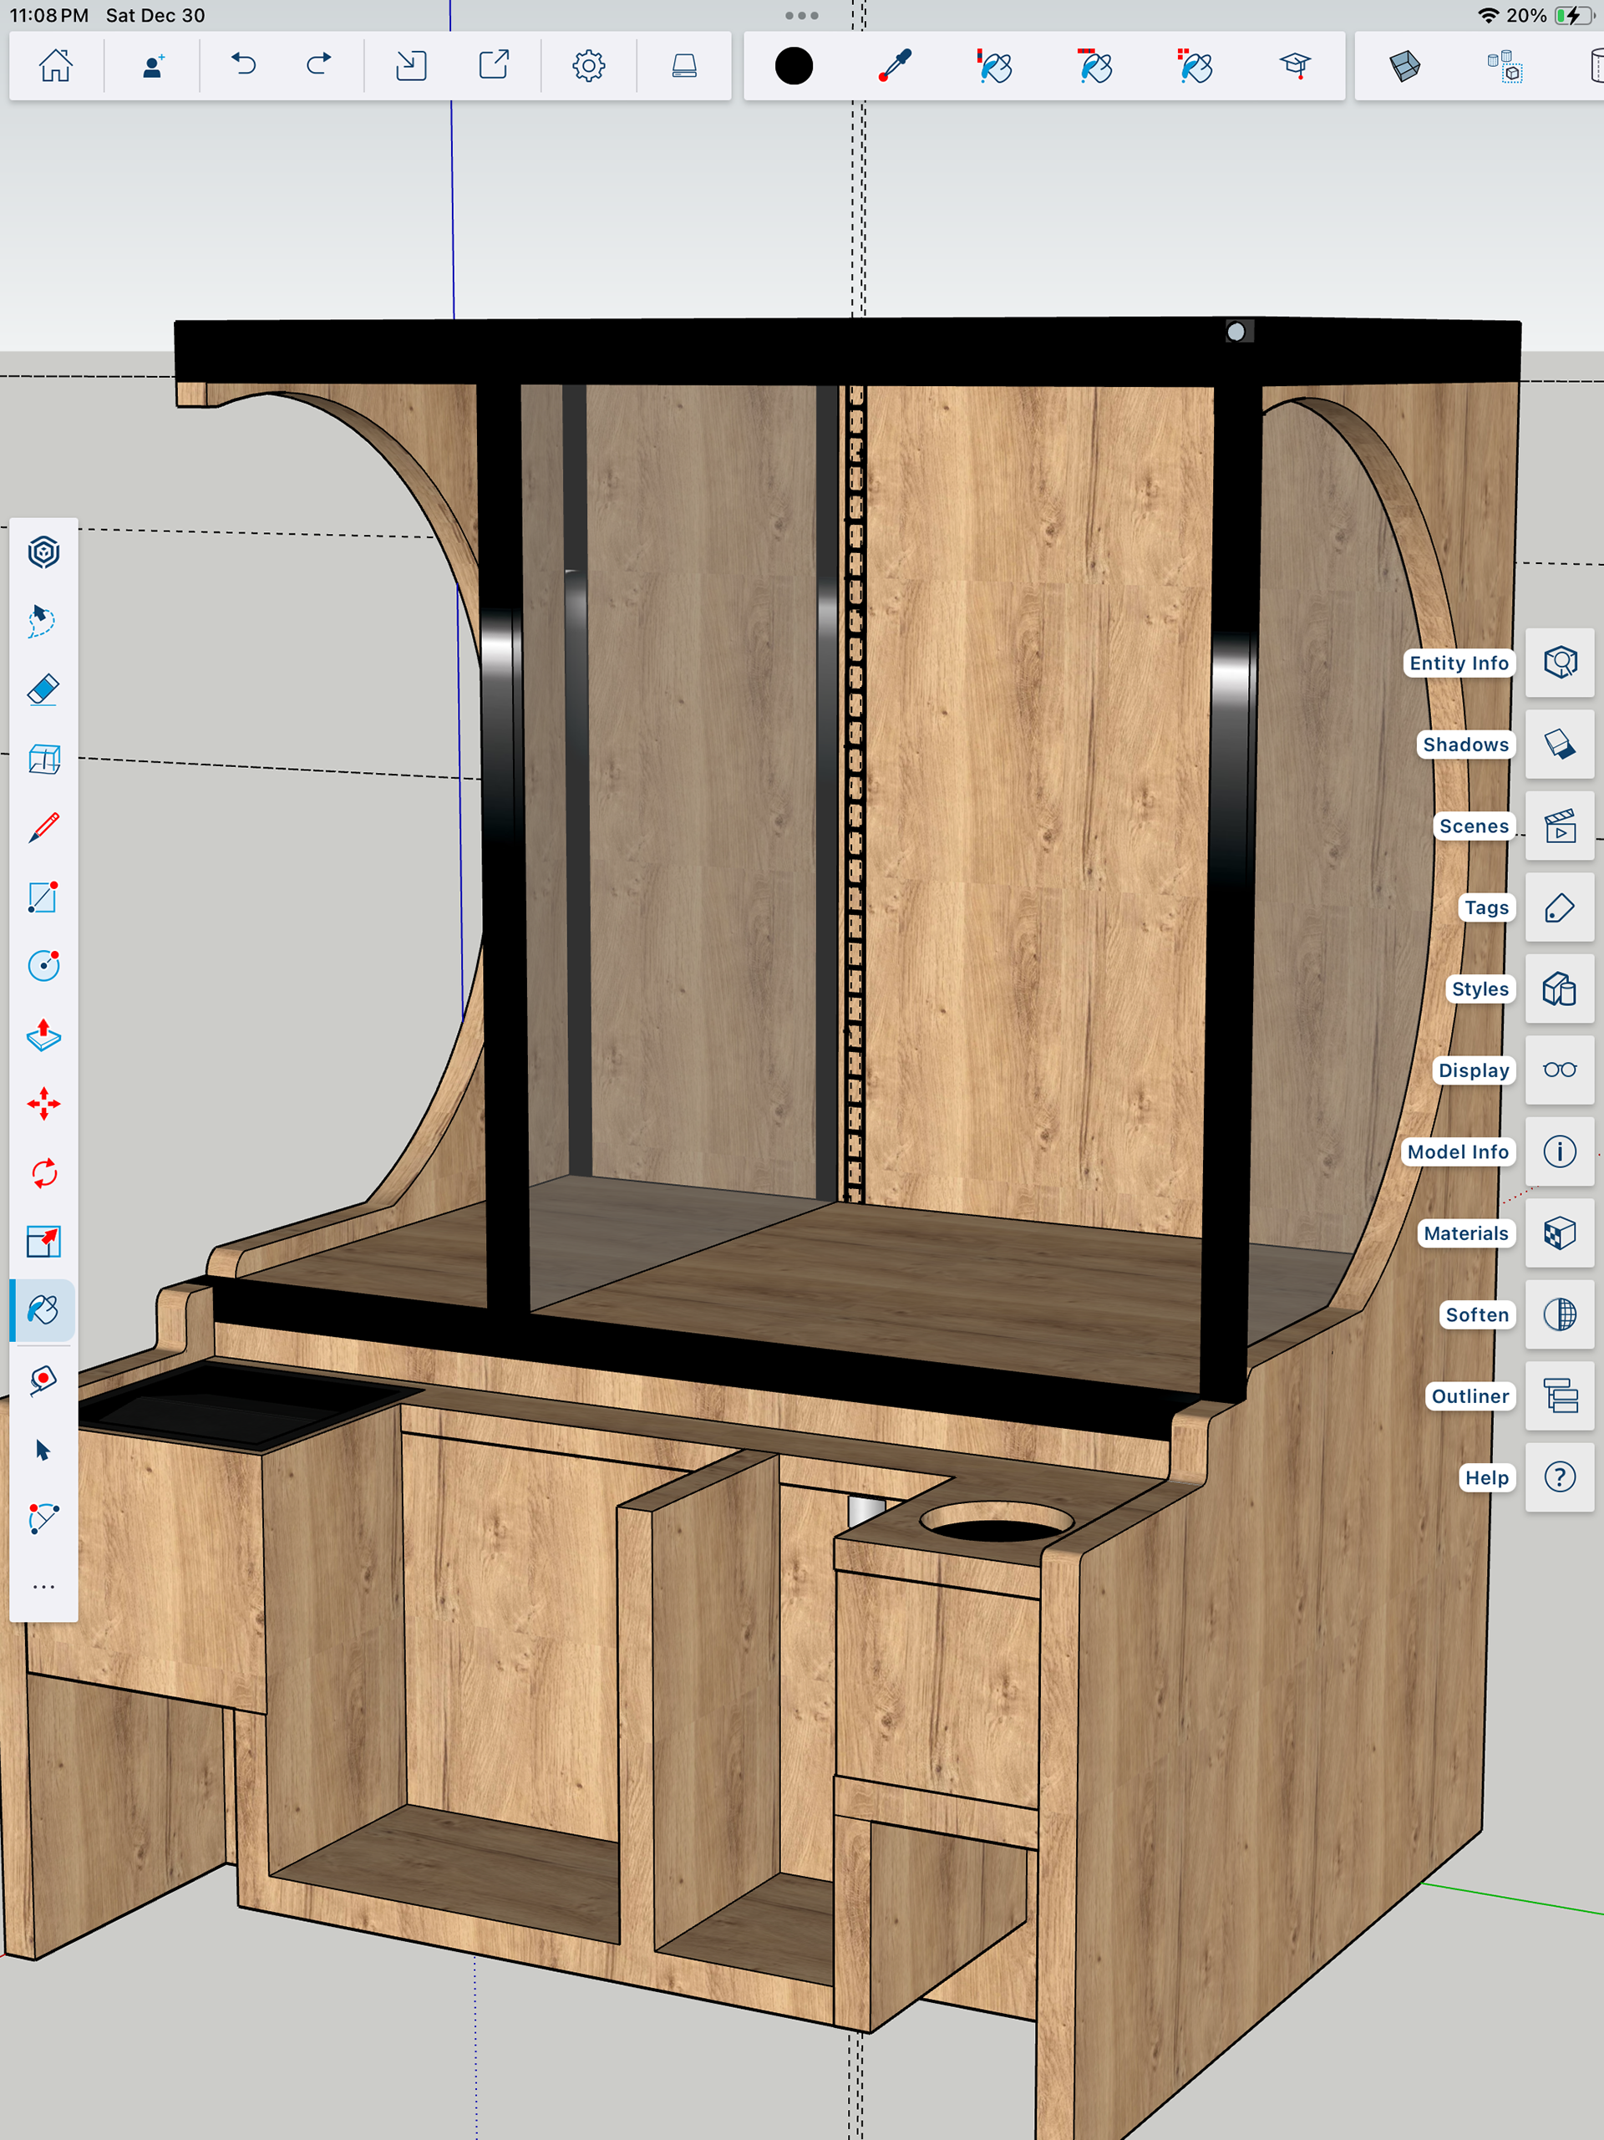Go to Home screen

point(55,66)
